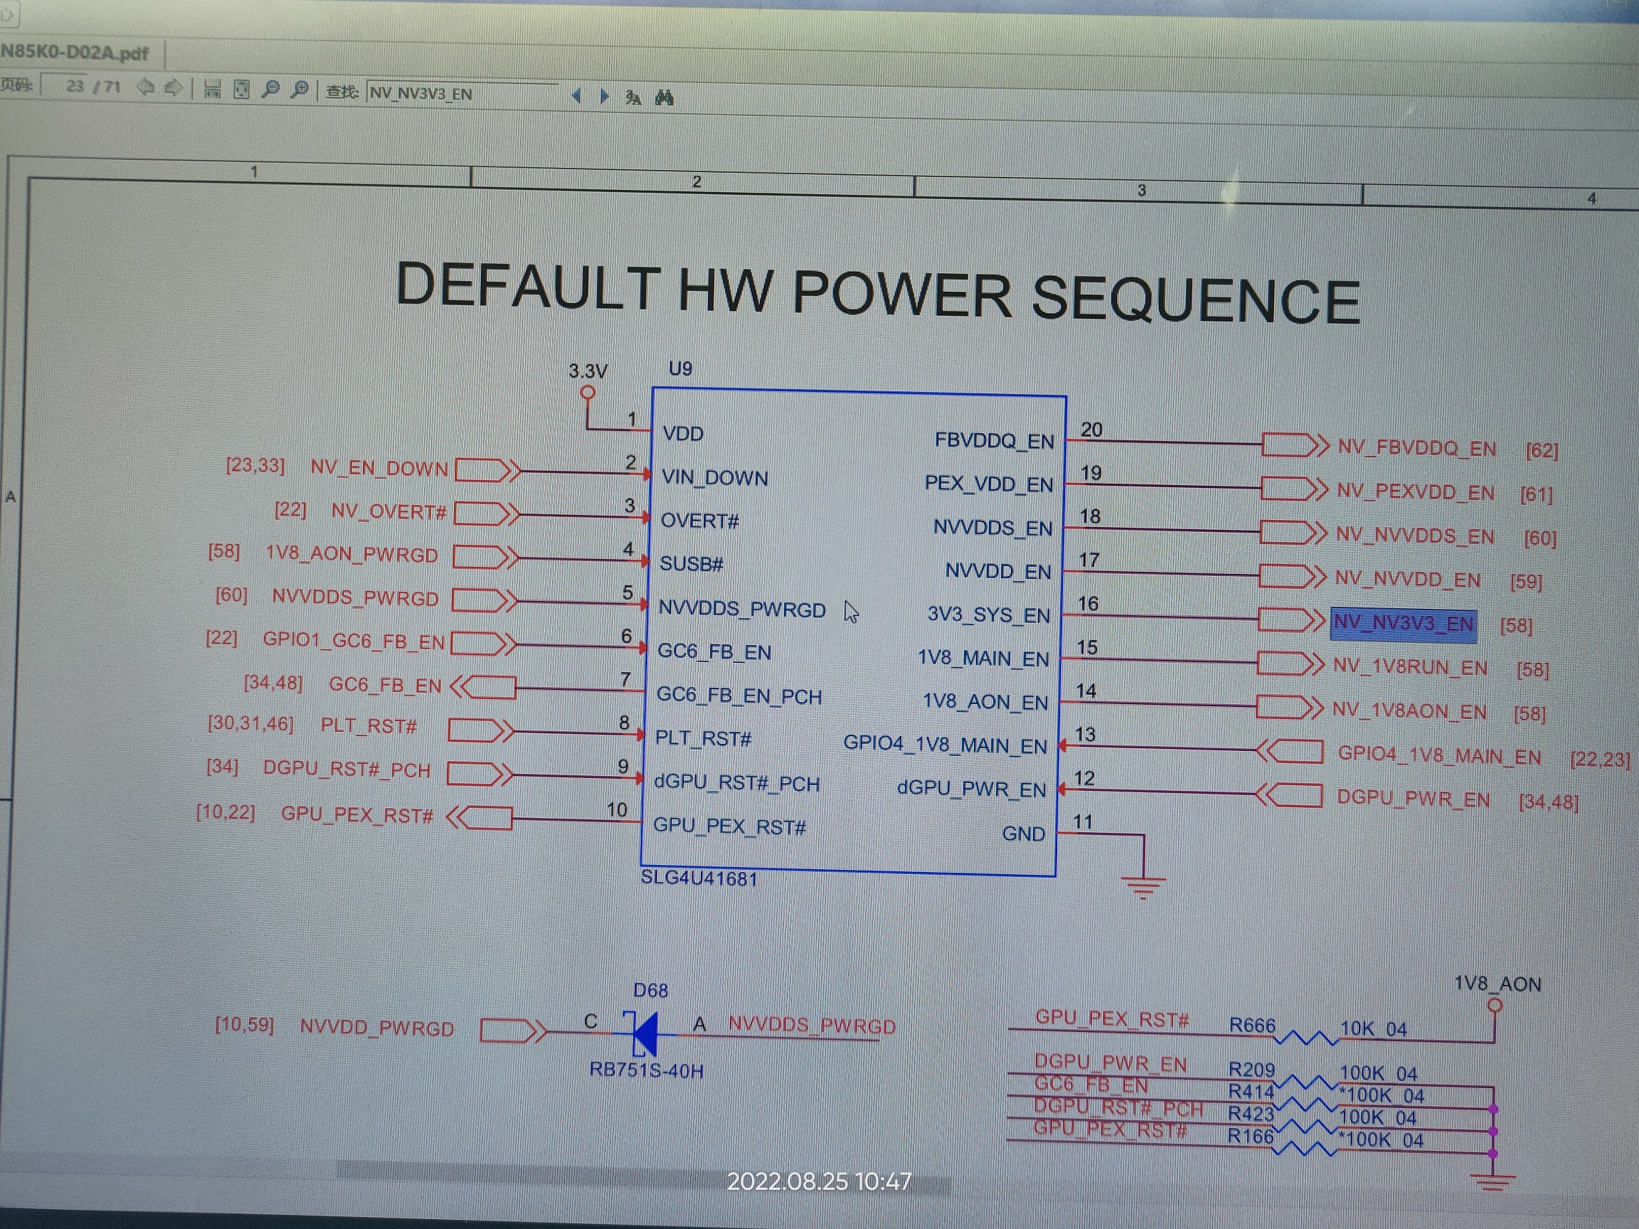1639x1229 pixels.
Task: Follow the [62] page reference beside NV_FBVDDQ_EN
Action: pos(1542,450)
